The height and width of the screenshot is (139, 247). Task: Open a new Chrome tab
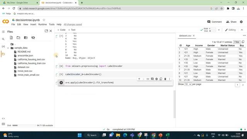82,3
